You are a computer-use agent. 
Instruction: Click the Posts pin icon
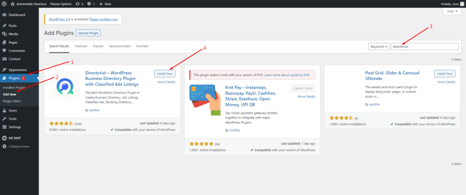(5, 26)
